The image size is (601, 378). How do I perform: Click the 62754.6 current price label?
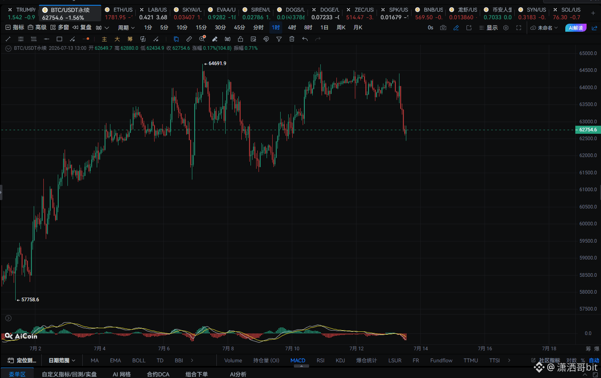click(588, 130)
